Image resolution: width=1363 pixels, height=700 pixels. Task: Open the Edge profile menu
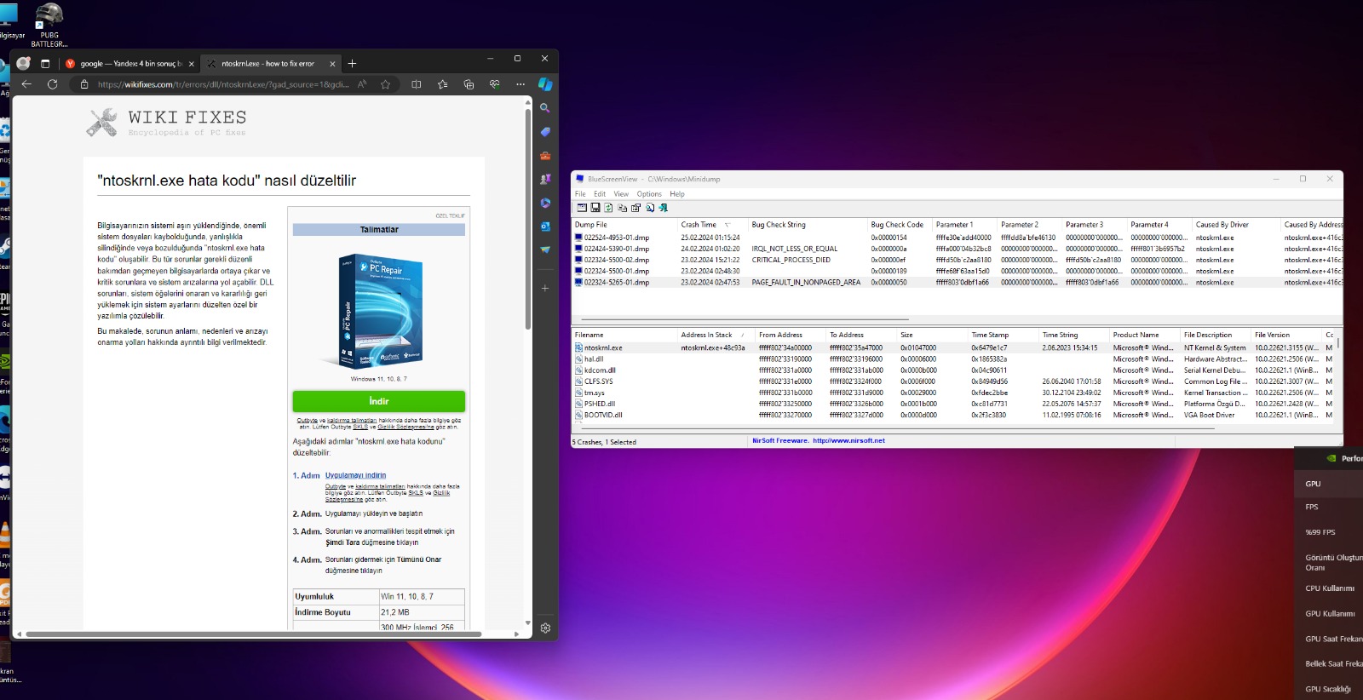point(23,63)
